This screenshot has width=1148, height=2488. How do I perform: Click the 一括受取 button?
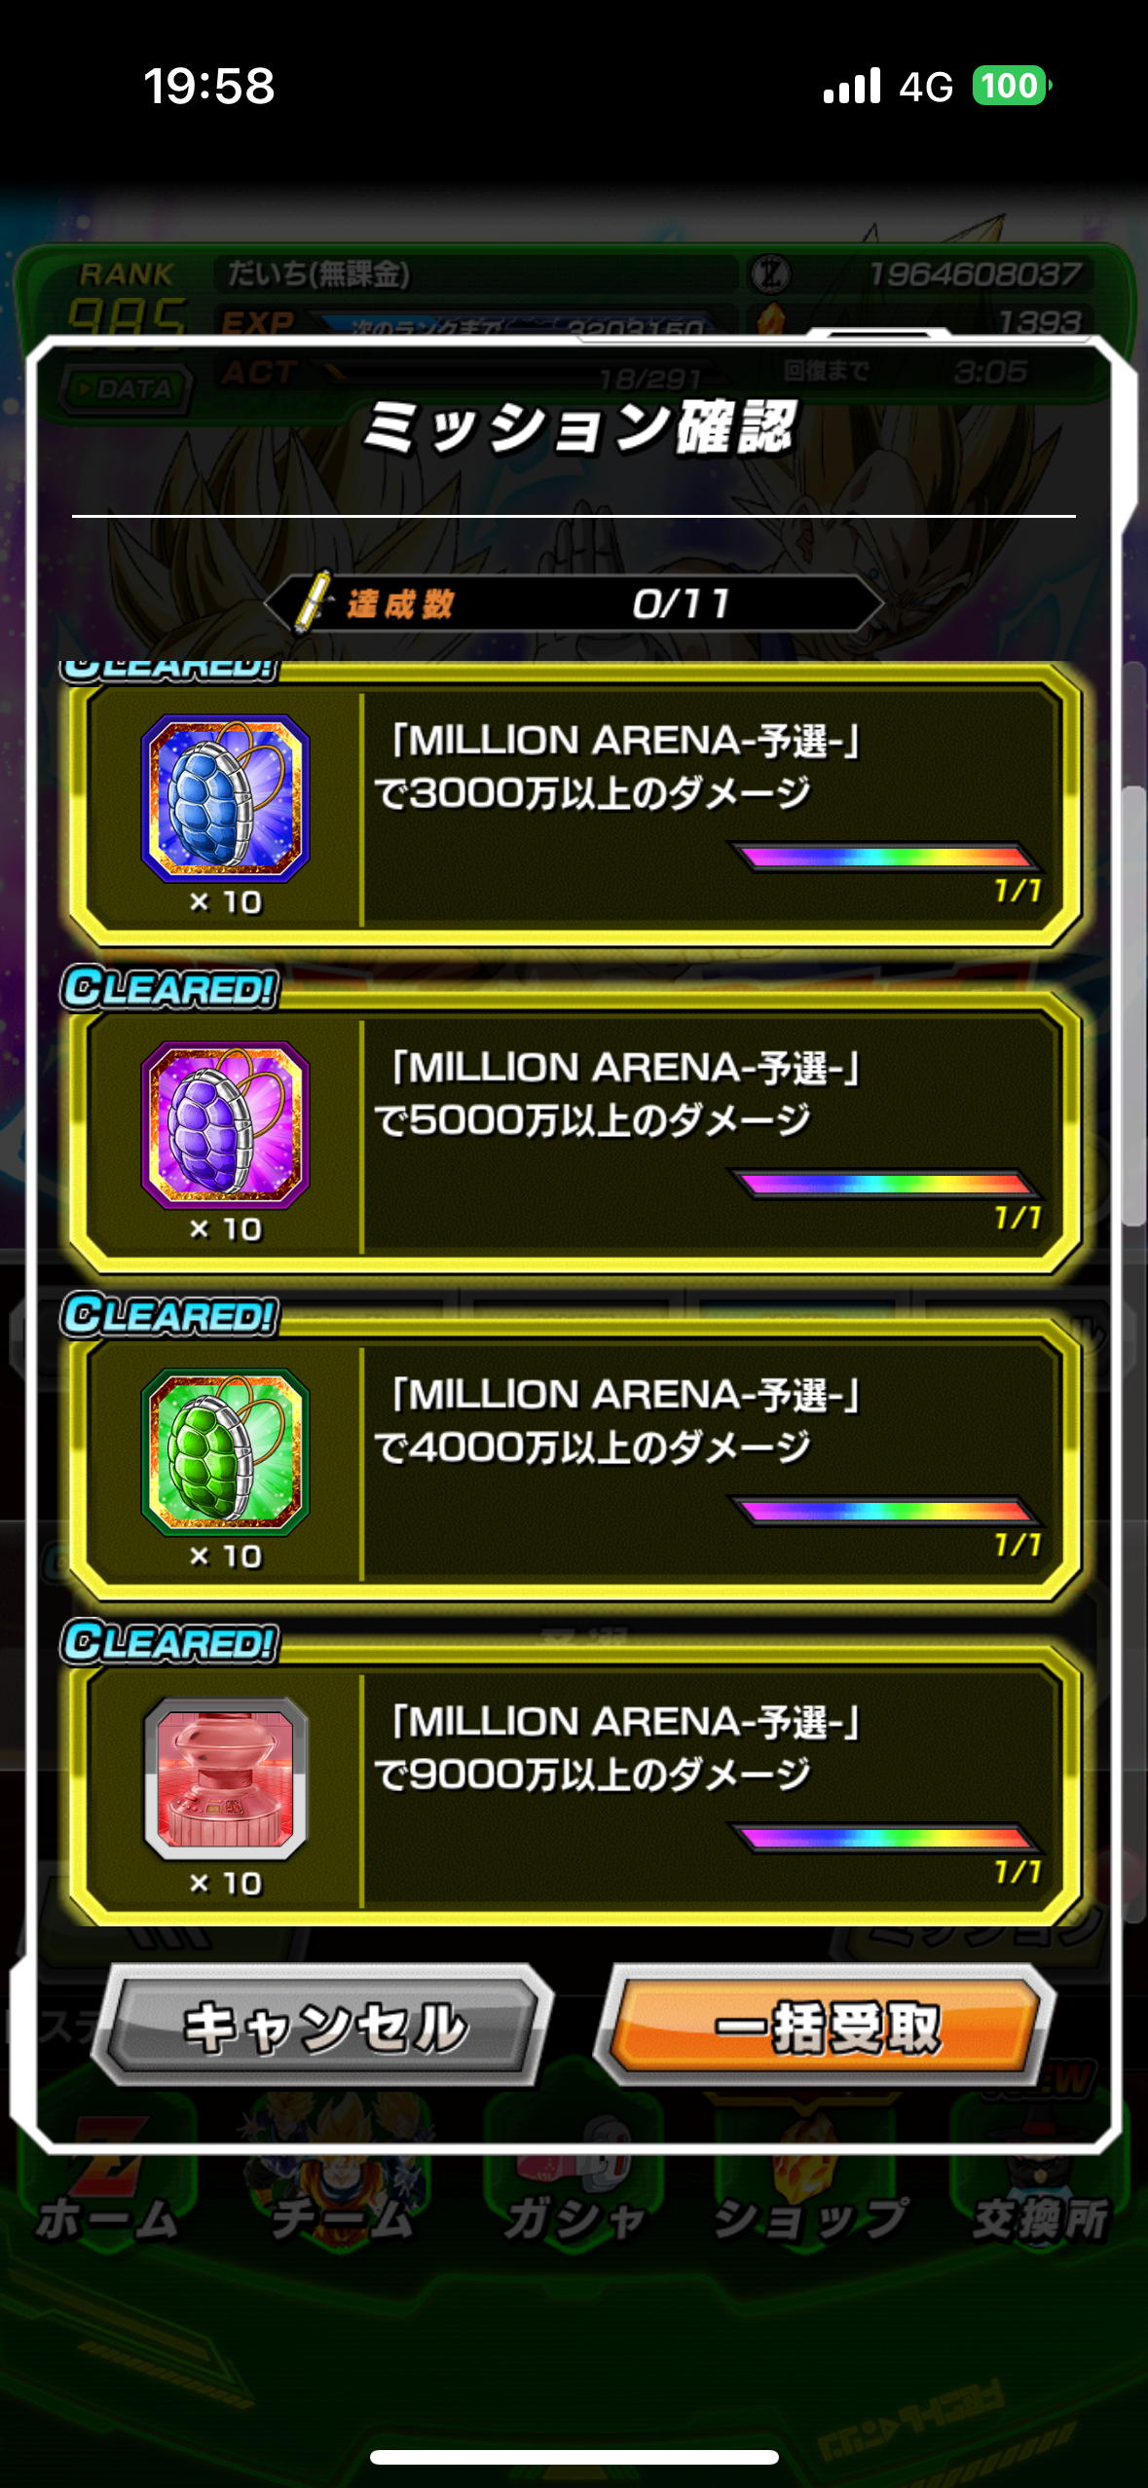[826, 2026]
